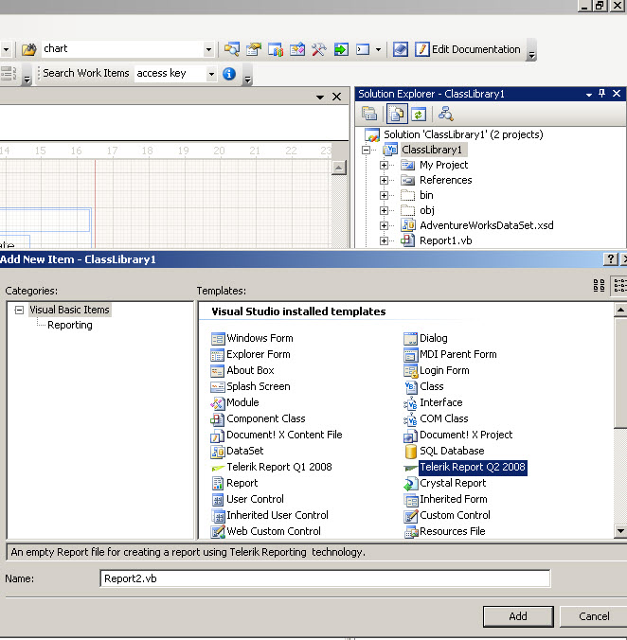Toggle Show All Files in Solution Explorer
Viewport: 627px width, 640px height.
tap(397, 114)
